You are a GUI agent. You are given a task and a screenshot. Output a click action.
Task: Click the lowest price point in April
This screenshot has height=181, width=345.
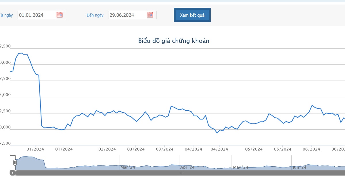pyautogui.click(x=217, y=133)
